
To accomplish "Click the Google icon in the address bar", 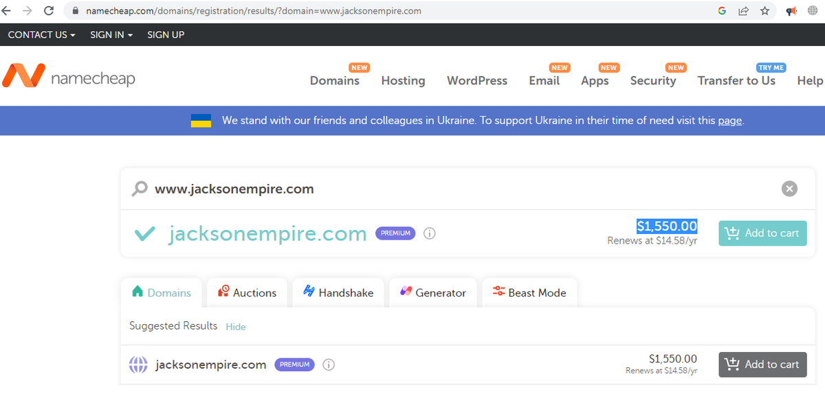I will 722,11.
